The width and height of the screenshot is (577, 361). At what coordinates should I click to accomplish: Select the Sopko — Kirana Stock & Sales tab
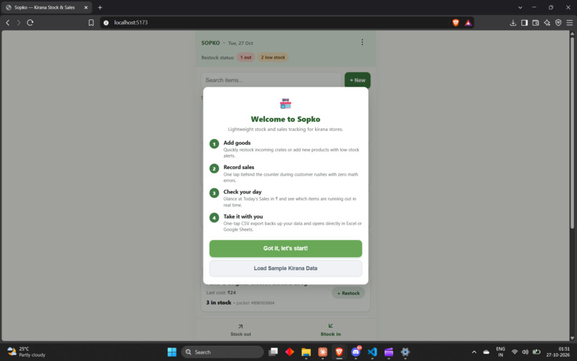click(x=47, y=7)
